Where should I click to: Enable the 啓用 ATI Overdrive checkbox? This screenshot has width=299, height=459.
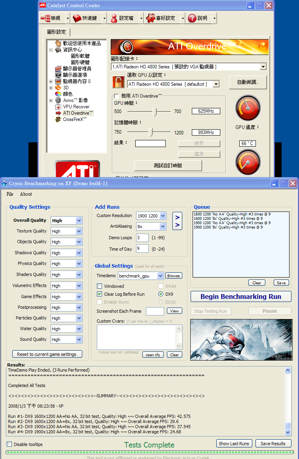coord(116,96)
